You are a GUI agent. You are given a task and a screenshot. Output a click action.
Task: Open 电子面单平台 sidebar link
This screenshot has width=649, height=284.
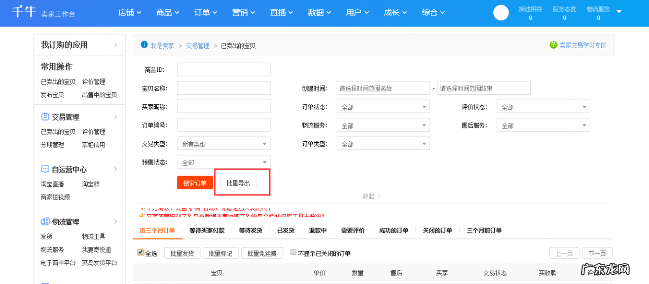pyautogui.click(x=58, y=263)
